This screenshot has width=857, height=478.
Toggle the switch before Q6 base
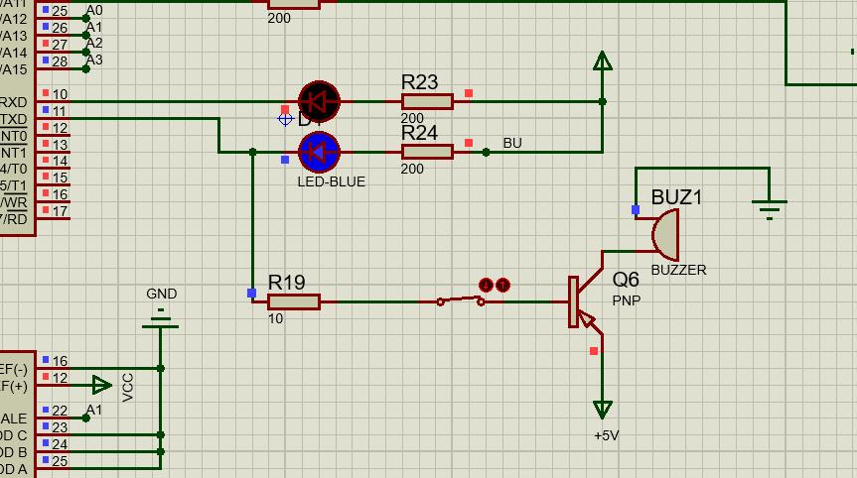click(460, 300)
